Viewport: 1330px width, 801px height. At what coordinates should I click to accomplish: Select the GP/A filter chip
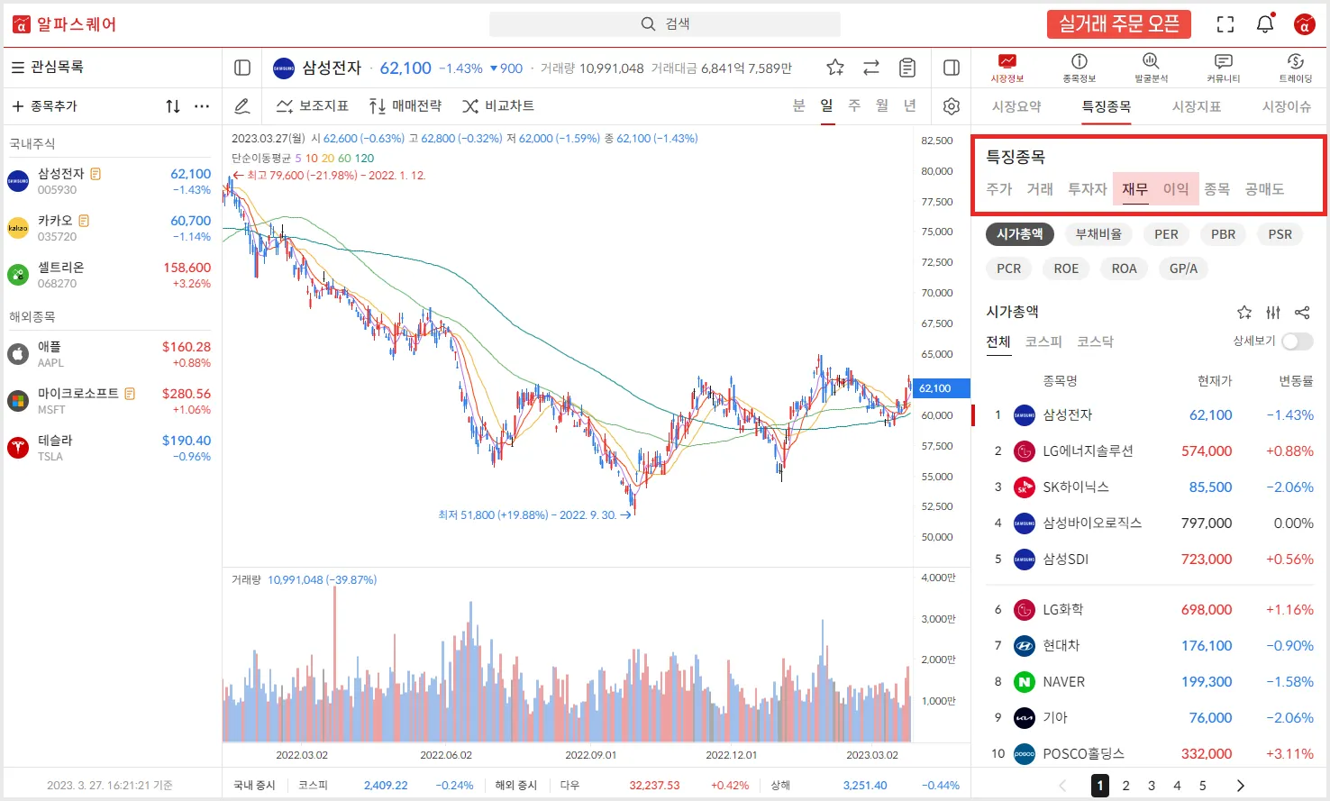click(1183, 269)
